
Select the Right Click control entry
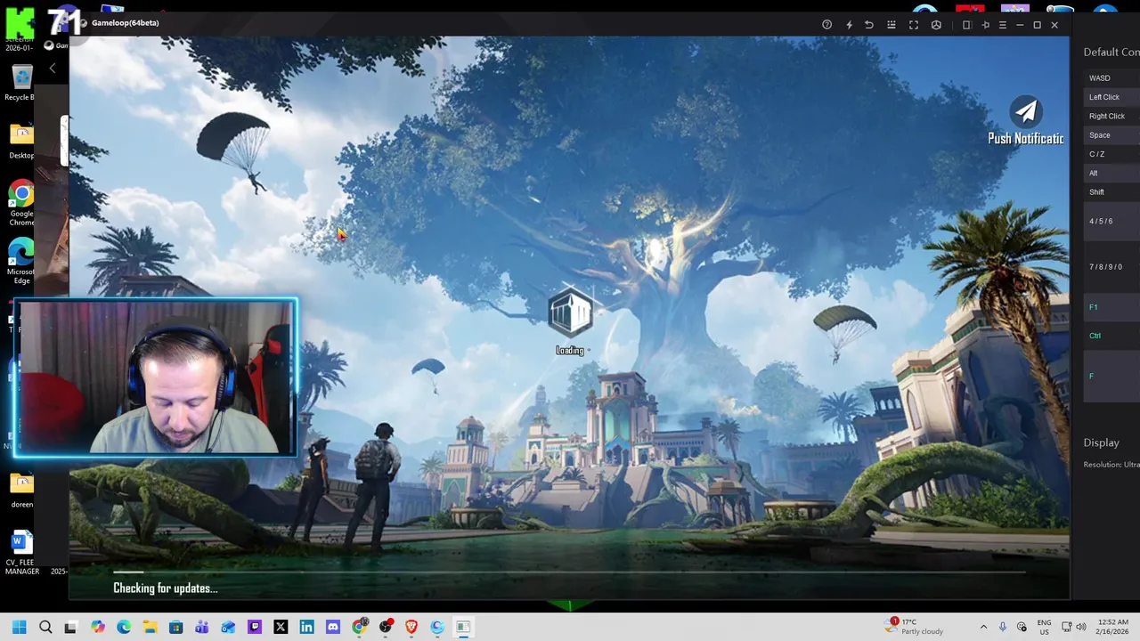click(1111, 116)
